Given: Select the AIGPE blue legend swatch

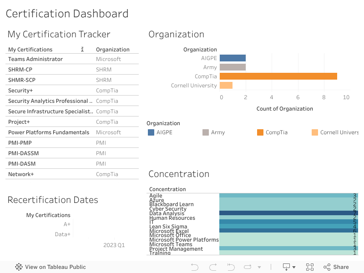Looking at the screenshot, I should coord(151,132).
